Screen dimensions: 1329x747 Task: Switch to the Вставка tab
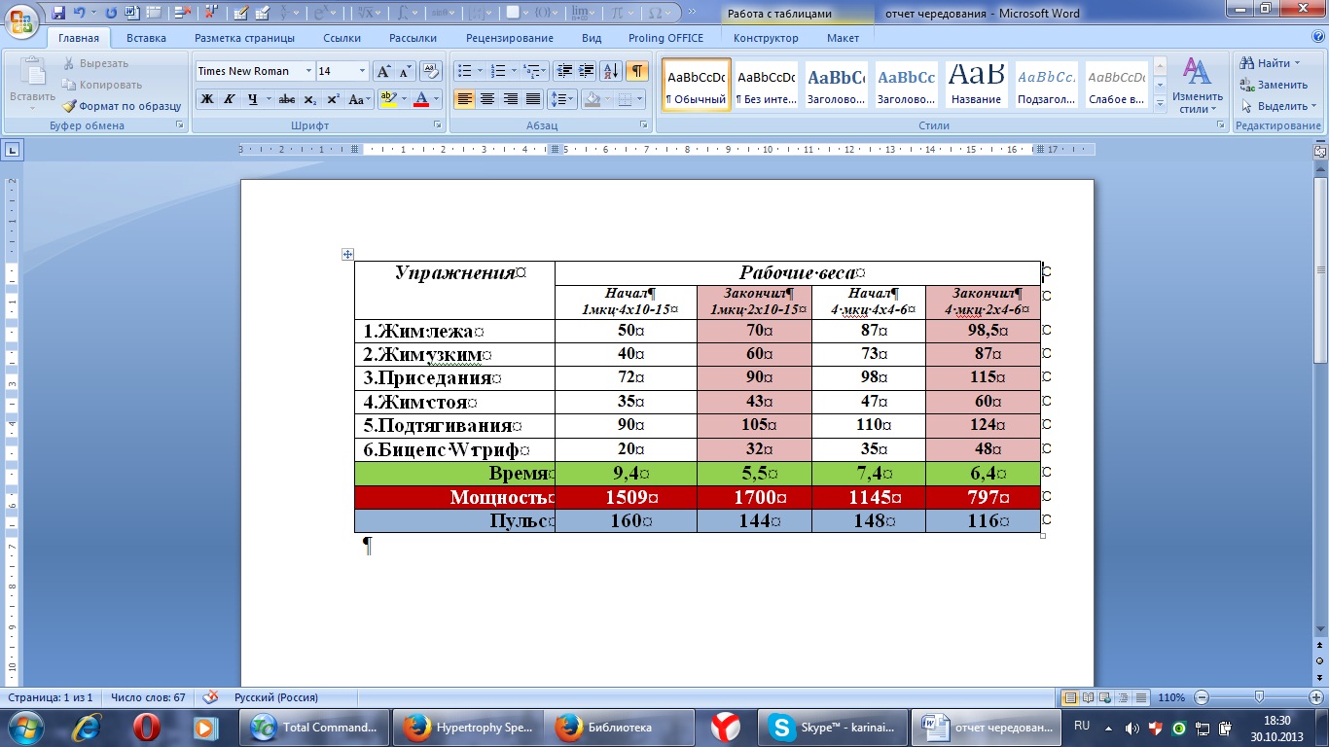(x=146, y=38)
